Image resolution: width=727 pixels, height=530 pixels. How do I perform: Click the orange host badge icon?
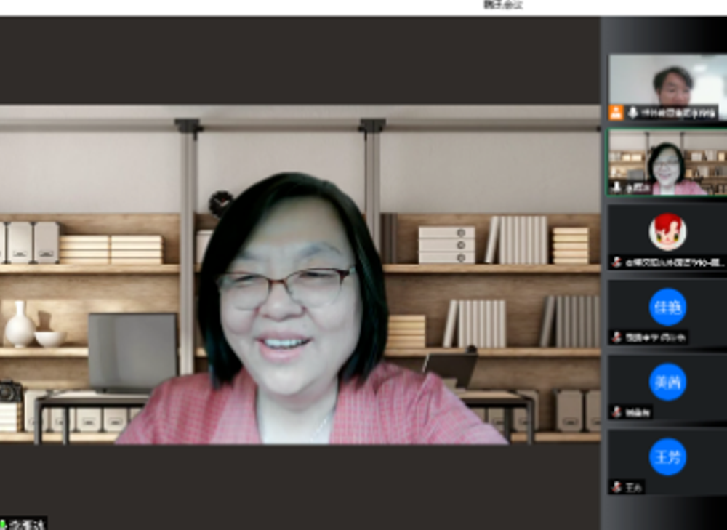pos(616,113)
